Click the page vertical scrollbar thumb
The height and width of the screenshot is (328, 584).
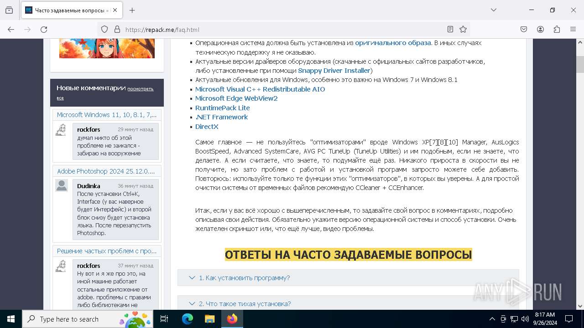[580, 65]
